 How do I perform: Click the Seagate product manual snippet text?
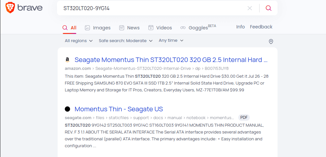pyautogui.click(x=164, y=135)
